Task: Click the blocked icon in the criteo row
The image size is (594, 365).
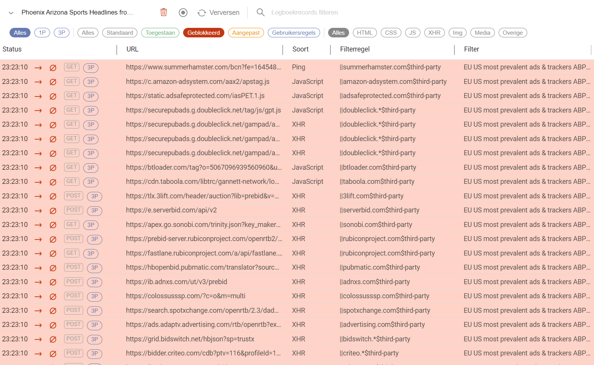Action: click(53, 354)
